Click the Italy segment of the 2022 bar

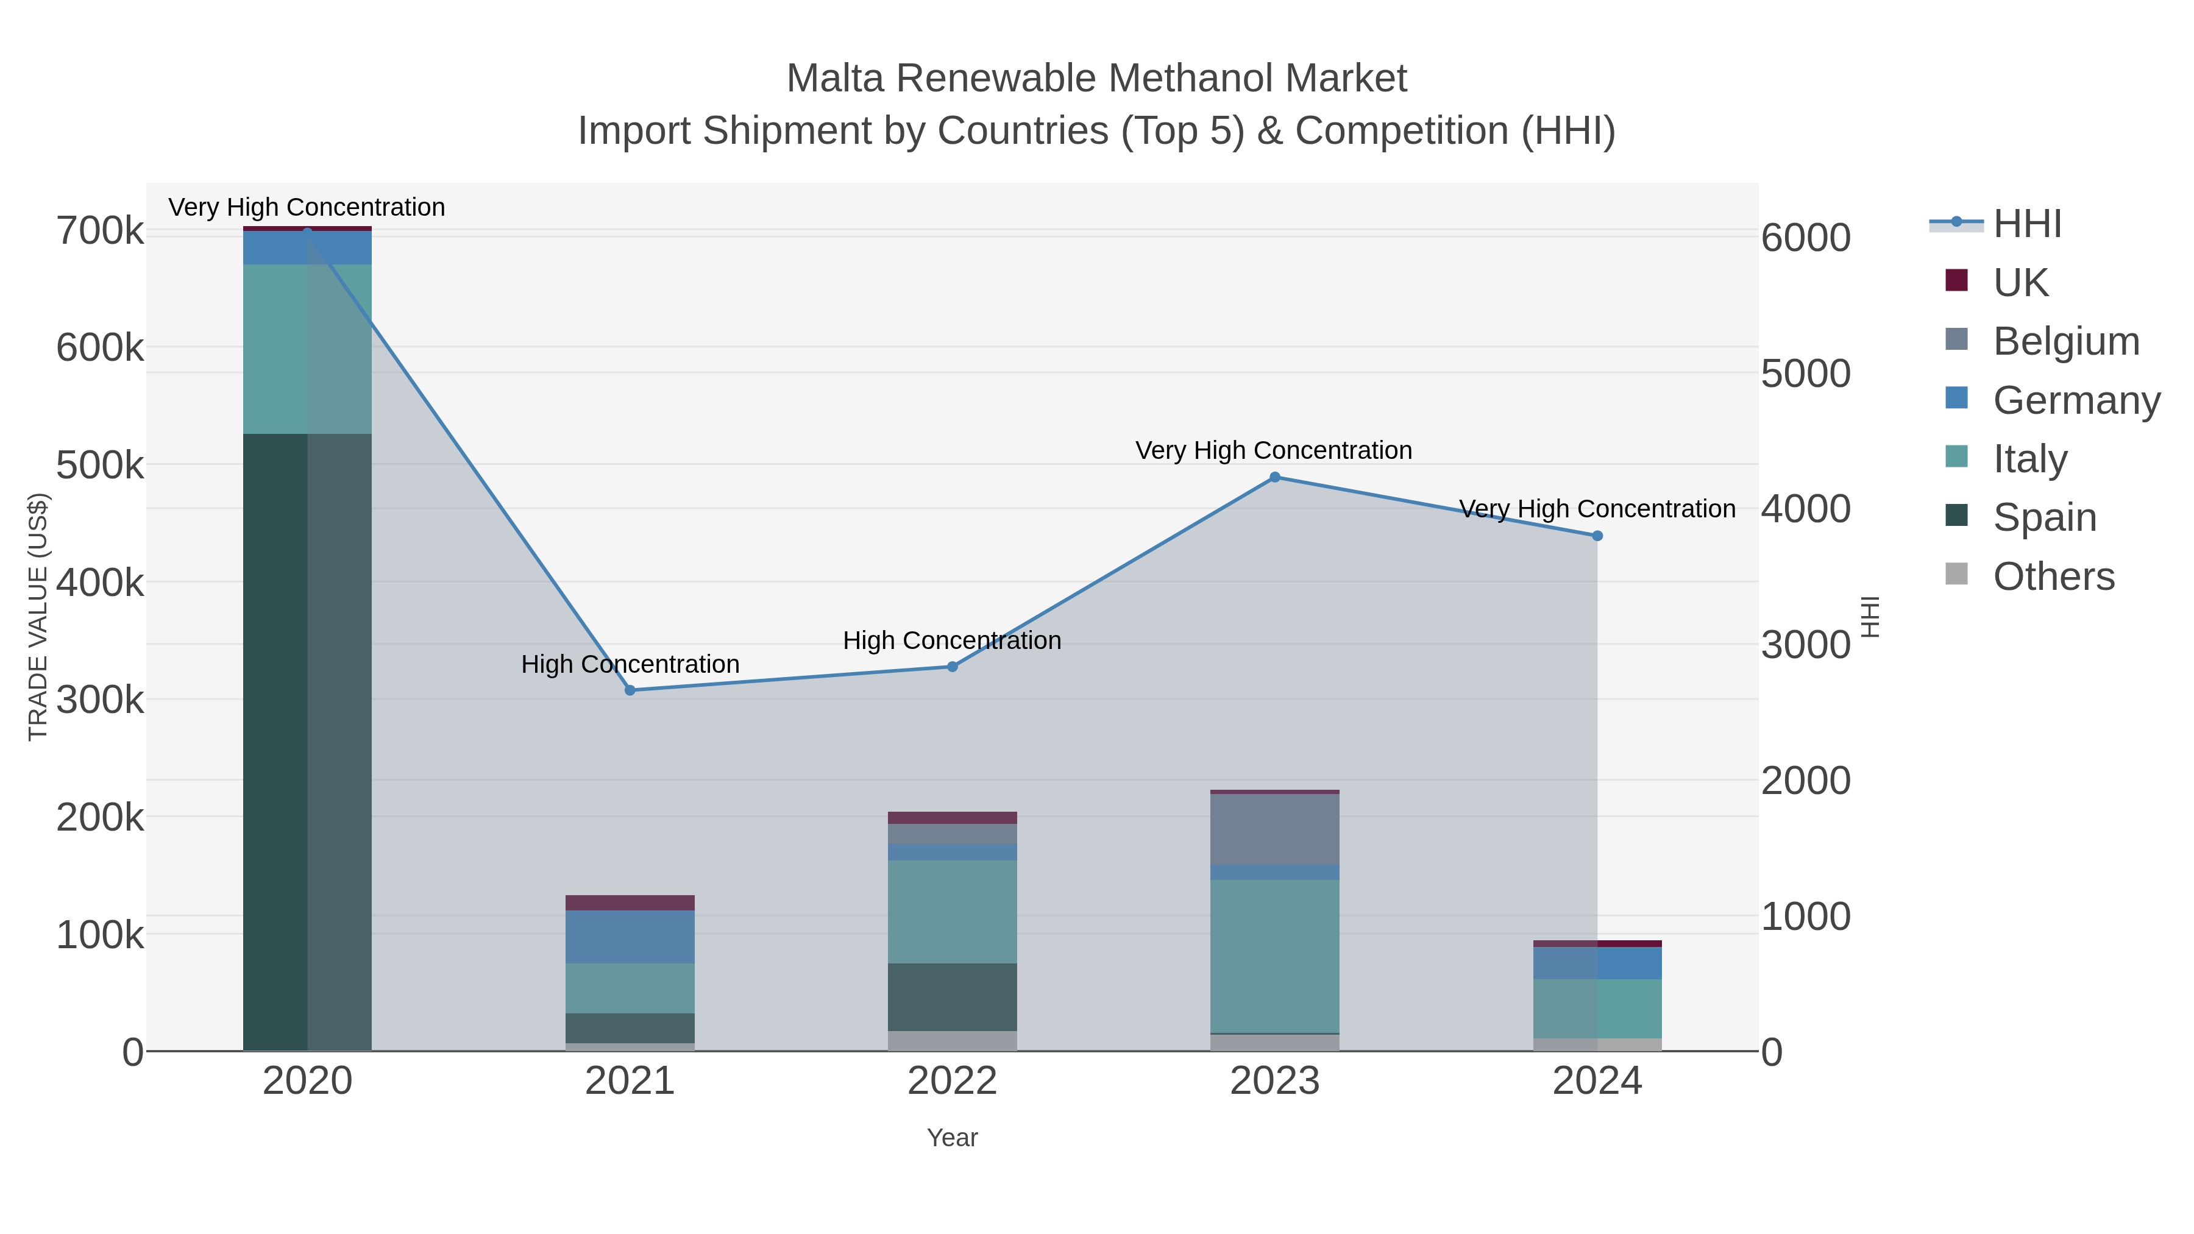pos(952,912)
